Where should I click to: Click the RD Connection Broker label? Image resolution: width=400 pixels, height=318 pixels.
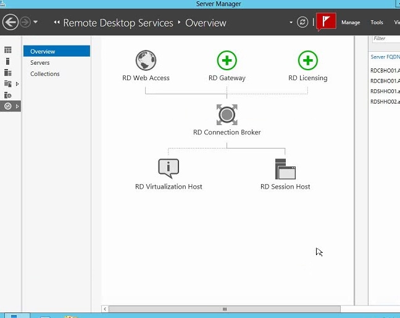tap(227, 132)
